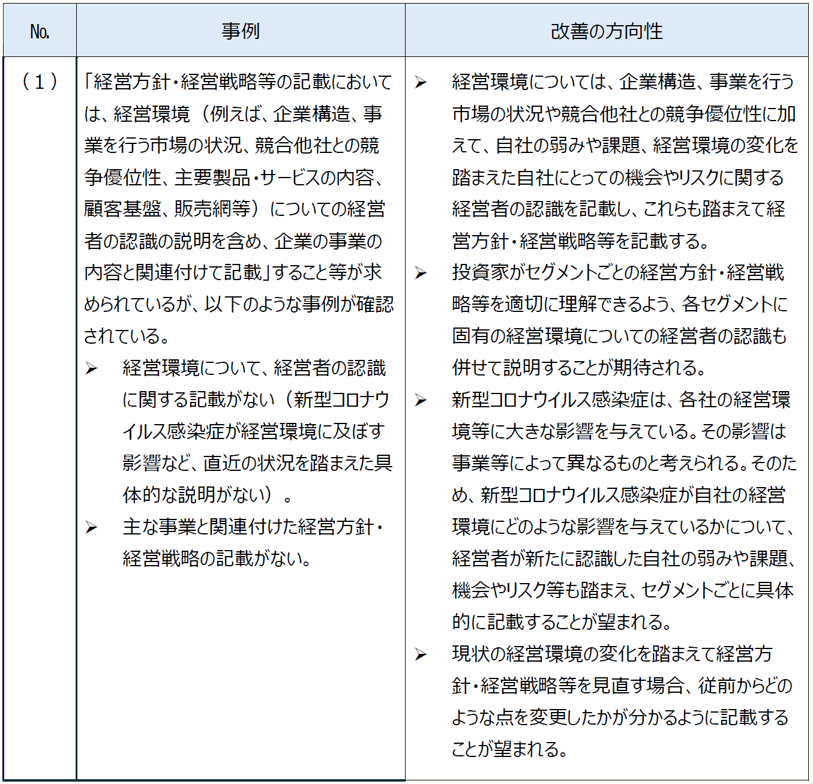Click the final line "ことが望まれる。"
Viewport: 813px width, 784px height.
point(510,750)
